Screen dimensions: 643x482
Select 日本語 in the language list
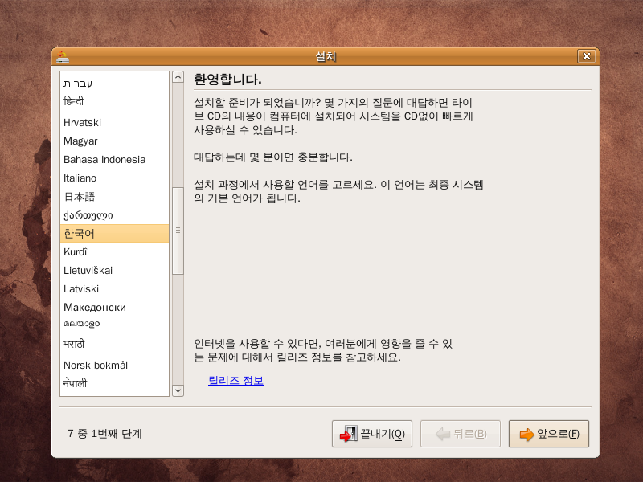(114, 196)
